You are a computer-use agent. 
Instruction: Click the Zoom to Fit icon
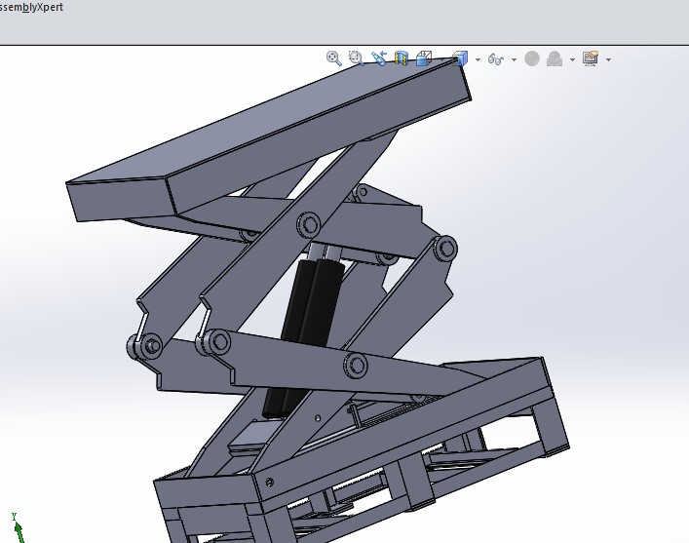(334, 58)
